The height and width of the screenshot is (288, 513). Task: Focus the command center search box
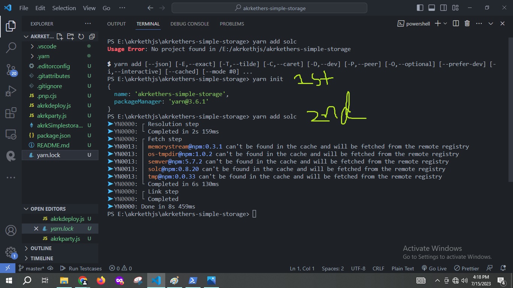click(269, 7)
